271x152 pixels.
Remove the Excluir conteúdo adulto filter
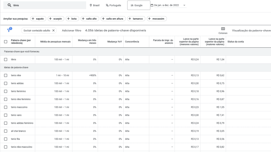[x=53, y=30]
